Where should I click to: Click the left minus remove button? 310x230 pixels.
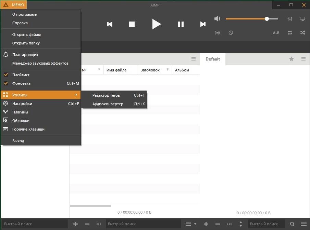coord(87,224)
